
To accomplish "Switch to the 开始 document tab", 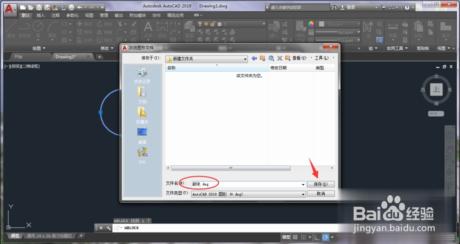I will [x=18, y=57].
